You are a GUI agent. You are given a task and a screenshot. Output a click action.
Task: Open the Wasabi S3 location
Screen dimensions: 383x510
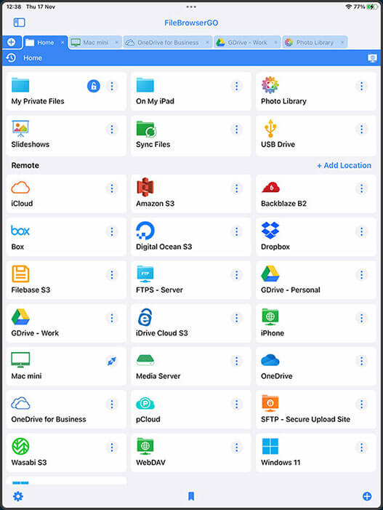[x=66, y=453]
